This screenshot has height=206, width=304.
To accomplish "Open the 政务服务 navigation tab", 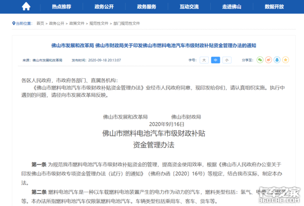I will pos(147,7).
